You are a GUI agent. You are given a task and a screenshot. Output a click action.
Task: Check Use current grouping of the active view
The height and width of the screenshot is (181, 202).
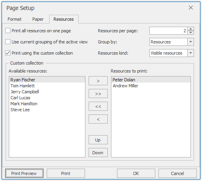click(8, 42)
